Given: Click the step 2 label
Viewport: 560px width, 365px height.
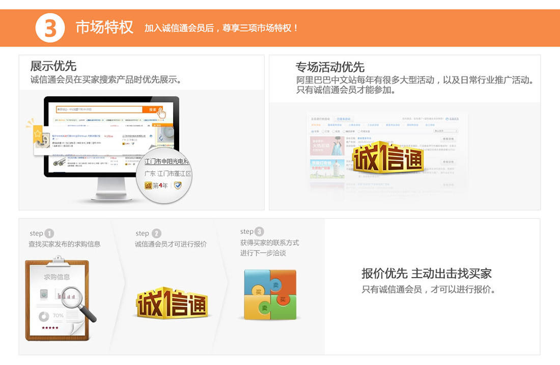Looking at the screenshot, I should pyautogui.click(x=148, y=233).
